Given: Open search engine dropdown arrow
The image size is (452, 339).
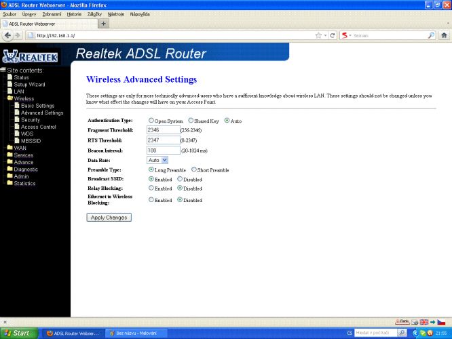Looking at the screenshot, I should [x=350, y=35].
